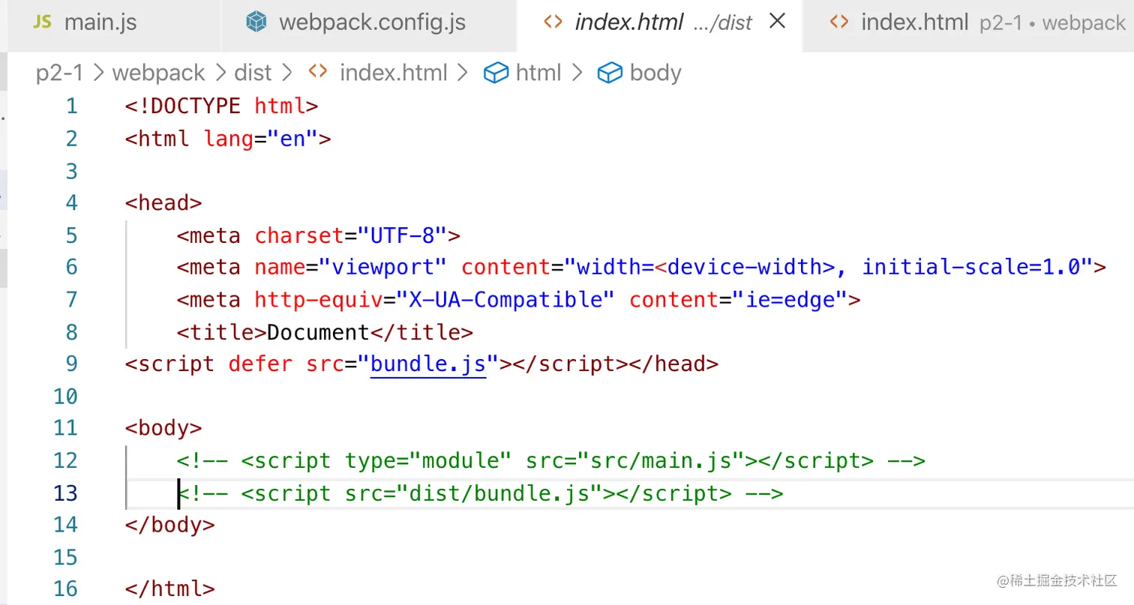Open the p2-1 breadcrumb segment
This screenshot has height=605, width=1134.
[x=59, y=73]
